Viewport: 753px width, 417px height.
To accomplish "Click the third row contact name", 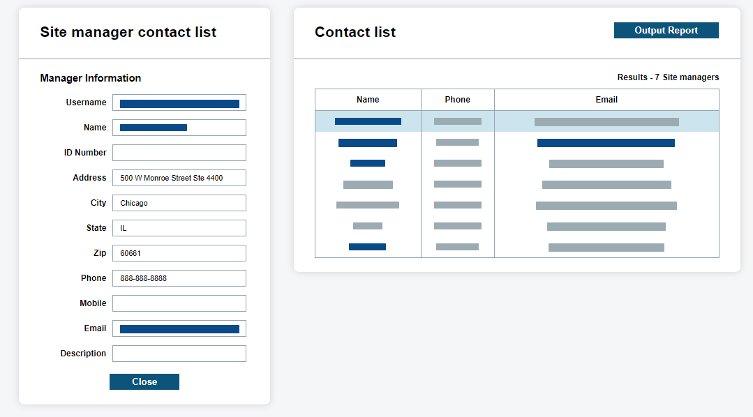I will coord(368,163).
